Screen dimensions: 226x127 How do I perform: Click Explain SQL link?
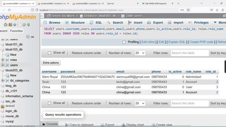(x=177, y=42)
